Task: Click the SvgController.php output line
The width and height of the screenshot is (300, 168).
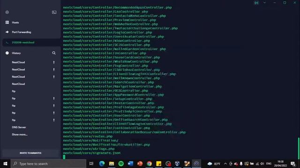Action: click(x=105, y=66)
